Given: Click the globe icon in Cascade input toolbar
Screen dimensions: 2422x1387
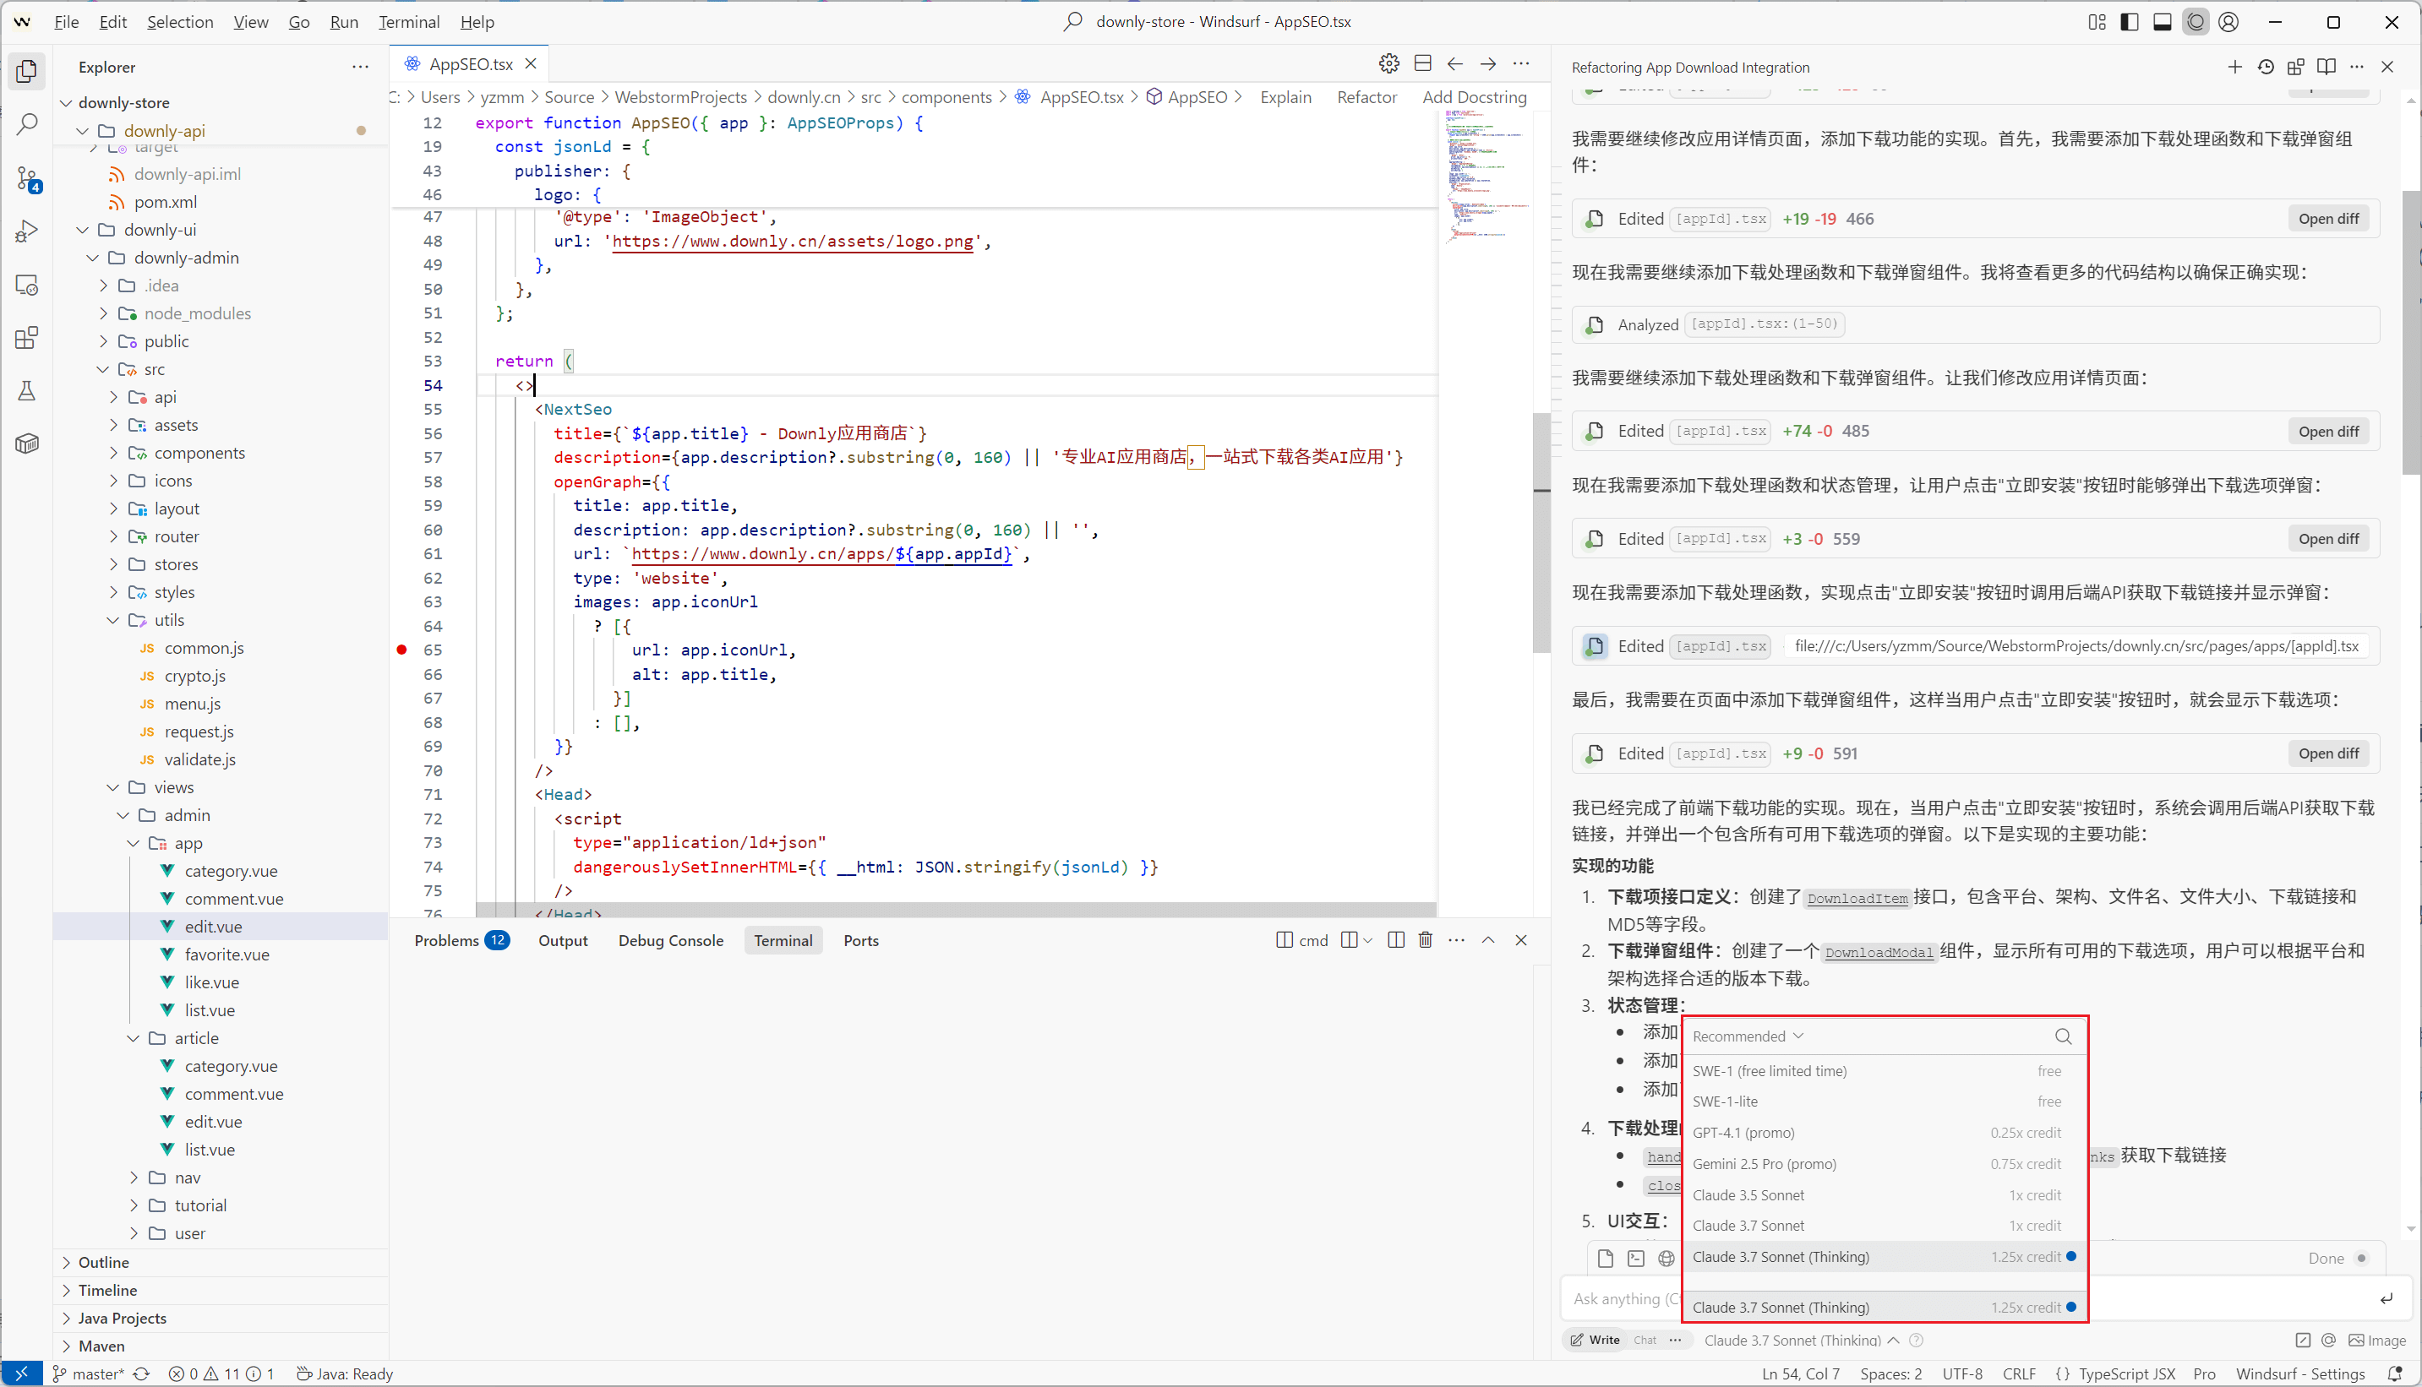Looking at the screenshot, I should point(1666,1259).
